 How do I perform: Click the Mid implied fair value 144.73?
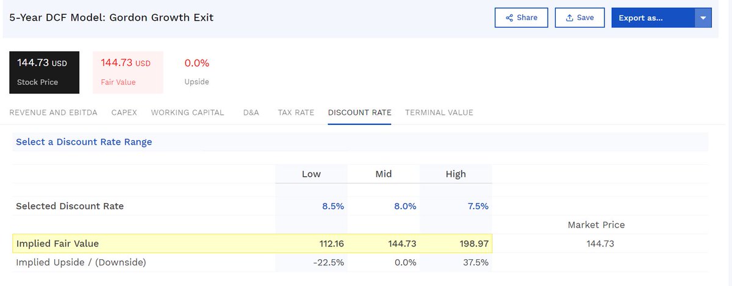403,244
